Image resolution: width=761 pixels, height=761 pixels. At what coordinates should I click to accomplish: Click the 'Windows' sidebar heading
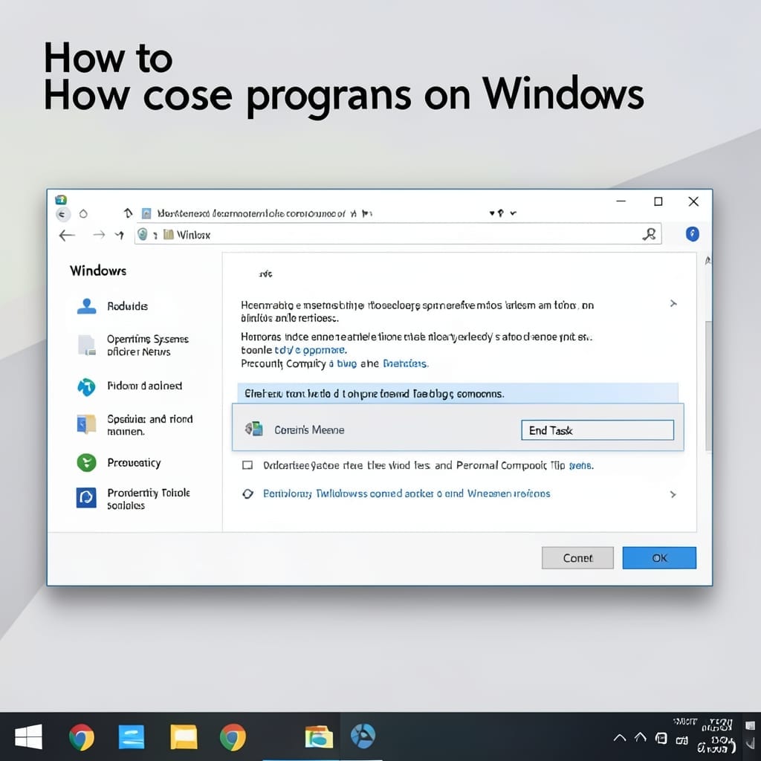coord(98,271)
